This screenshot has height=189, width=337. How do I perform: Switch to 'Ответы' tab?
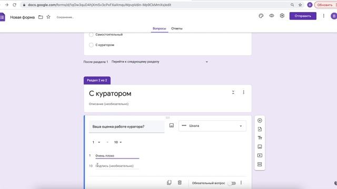pyautogui.click(x=177, y=28)
